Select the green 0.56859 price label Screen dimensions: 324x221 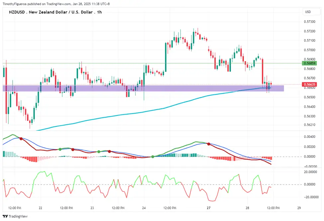coord(309,63)
